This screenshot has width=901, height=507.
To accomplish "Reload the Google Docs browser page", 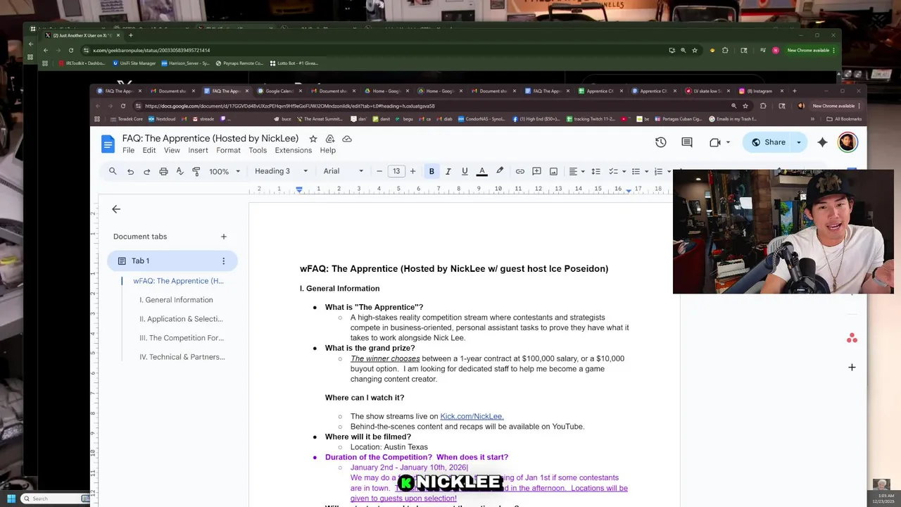I will pos(122,106).
